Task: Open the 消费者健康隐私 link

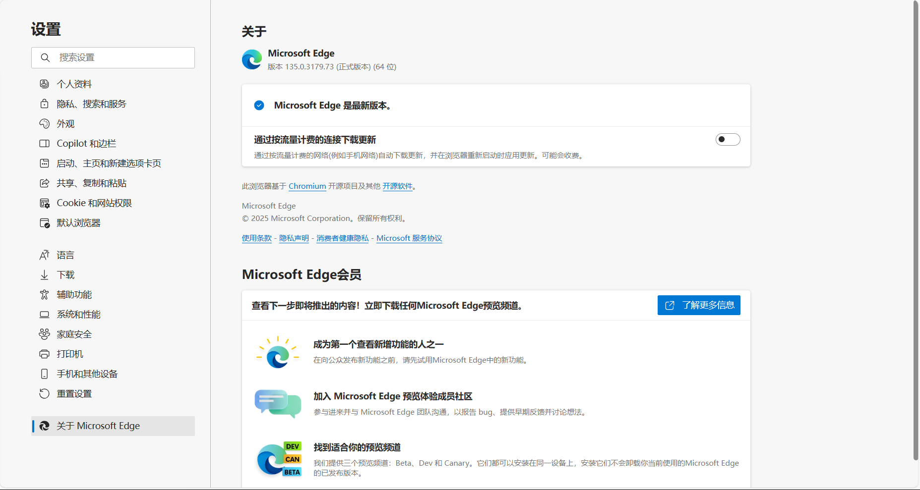Action: tap(343, 238)
